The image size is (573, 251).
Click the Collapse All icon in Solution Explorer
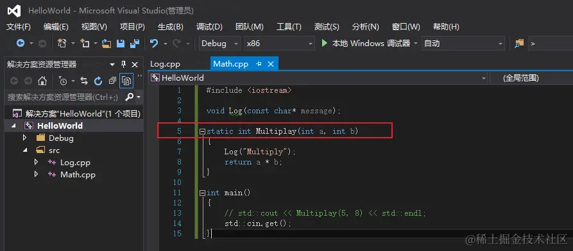[112, 81]
